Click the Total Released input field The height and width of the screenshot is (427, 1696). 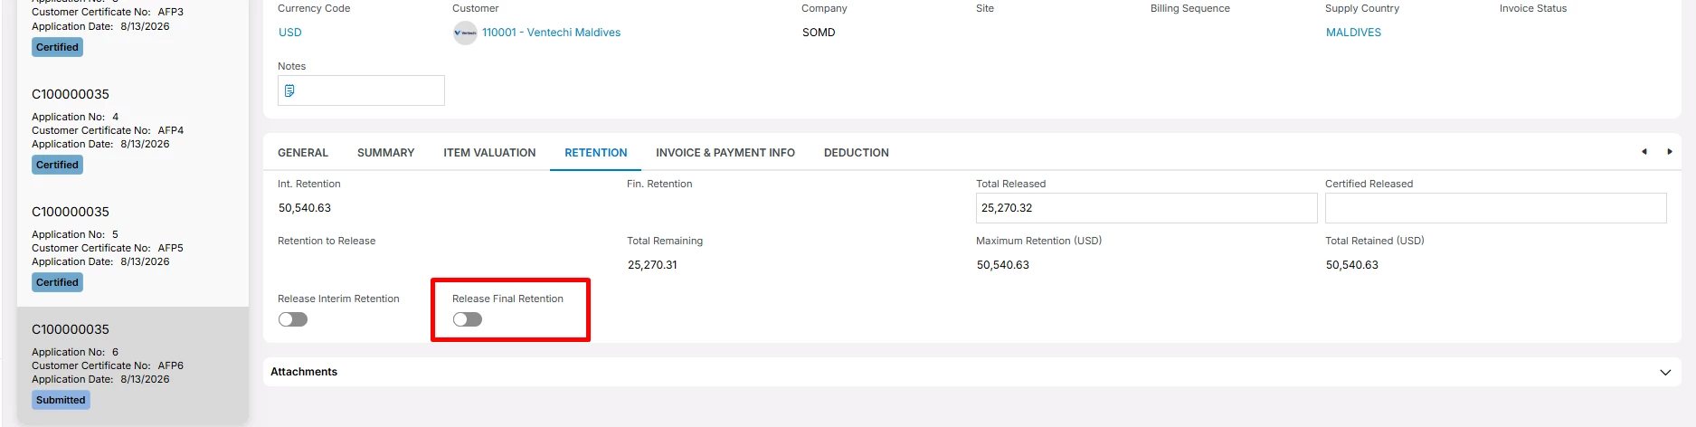1147,208
